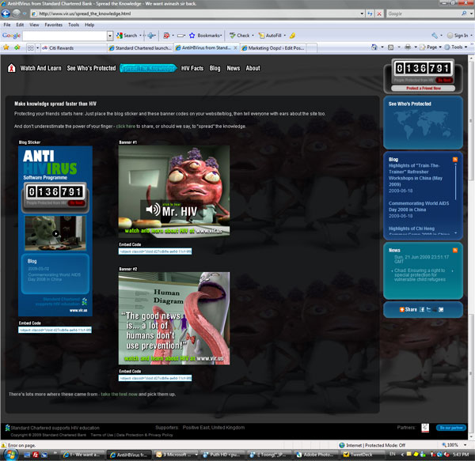This screenshot has width=475, height=461.
Task: Open the TweetDeck taskbar button
Action: 361,455
